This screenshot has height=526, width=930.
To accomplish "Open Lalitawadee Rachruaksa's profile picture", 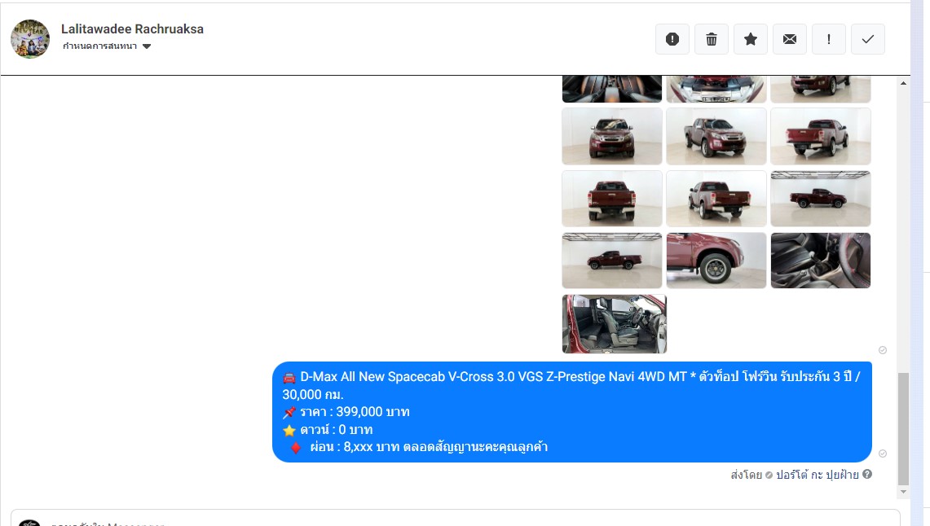I will (x=29, y=39).
